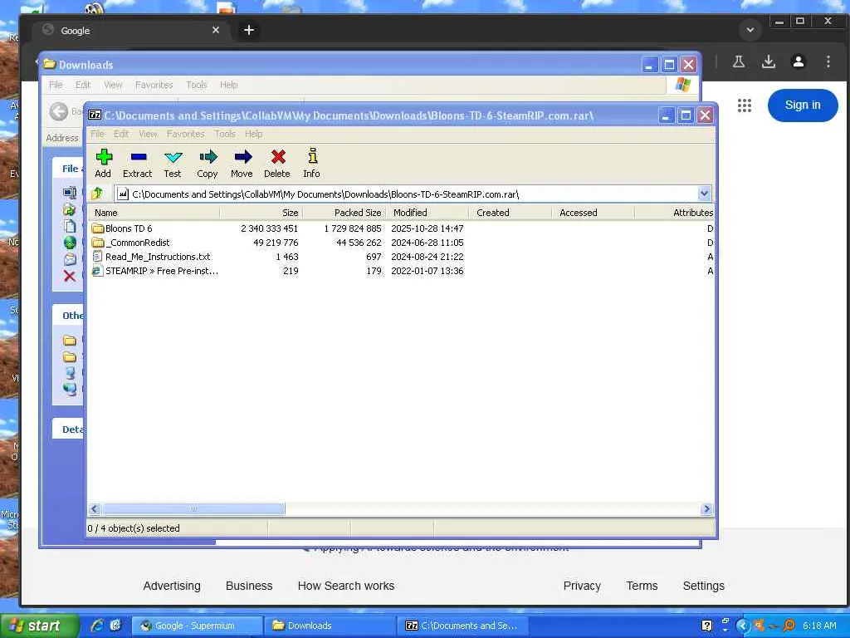Screen dimensions: 850x638
Task: Click the horizontal scrollbar thumb in 7-Zip
Action: (193, 509)
